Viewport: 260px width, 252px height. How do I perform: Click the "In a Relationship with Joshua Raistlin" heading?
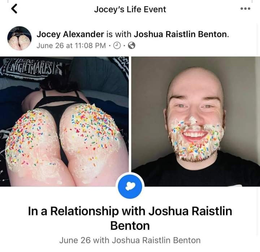(x=130, y=211)
